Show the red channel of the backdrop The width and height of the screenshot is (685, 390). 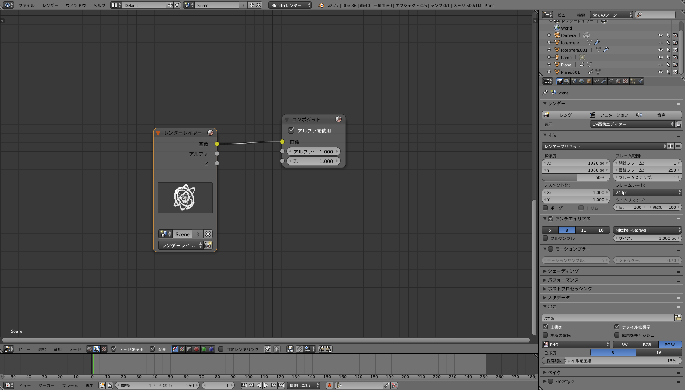tap(197, 349)
